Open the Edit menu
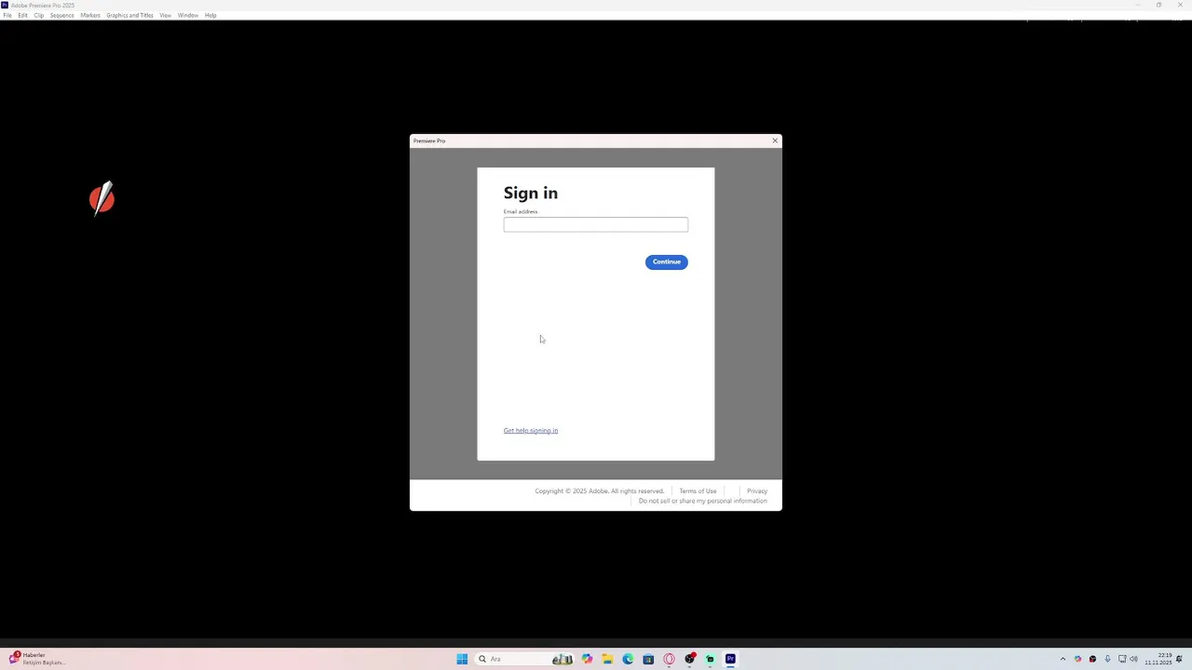1192x670 pixels. (22, 15)
